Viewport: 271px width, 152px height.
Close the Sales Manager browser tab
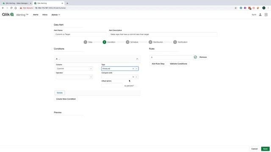tap(30, 3)
